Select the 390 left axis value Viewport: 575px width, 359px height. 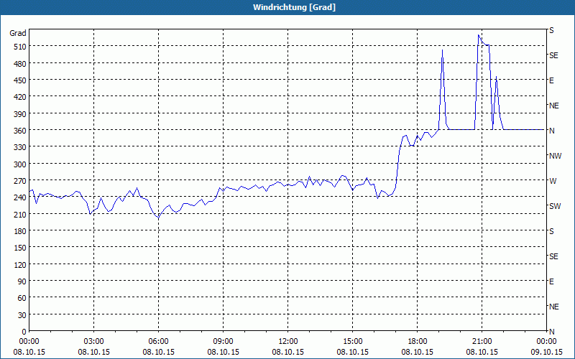tap(20, 114)
